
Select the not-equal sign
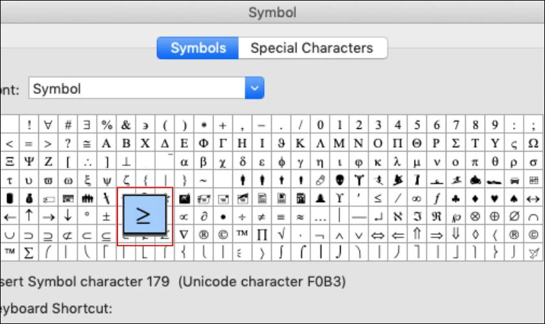261,217
